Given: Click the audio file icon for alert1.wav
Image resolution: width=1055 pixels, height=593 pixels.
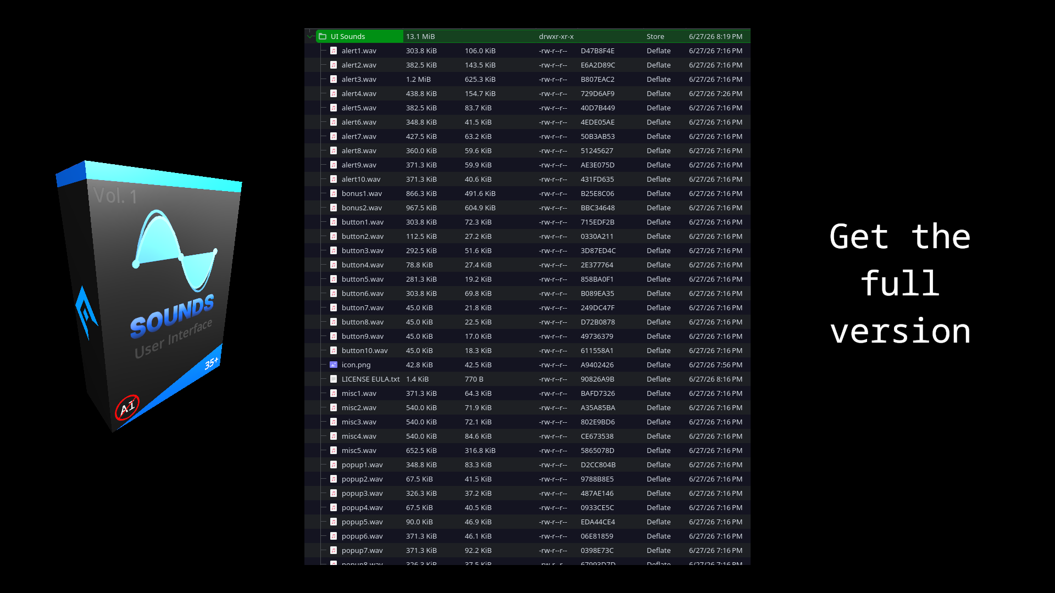Looking at the screenshot, I should (x=333, y=51).
